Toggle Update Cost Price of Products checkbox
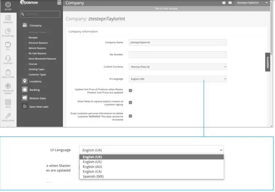Screen dimensions: 275x192 [130, 91]
